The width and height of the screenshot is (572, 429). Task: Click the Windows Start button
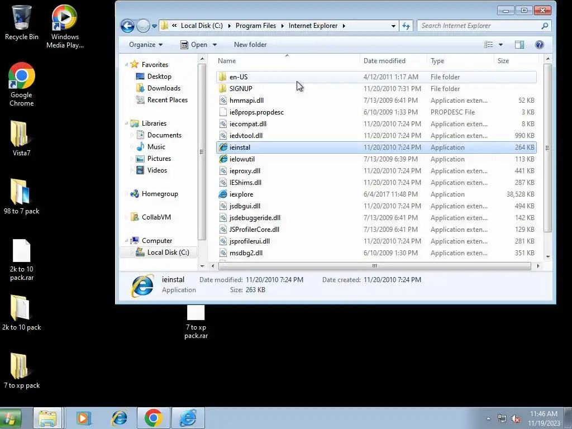point(10,418)
